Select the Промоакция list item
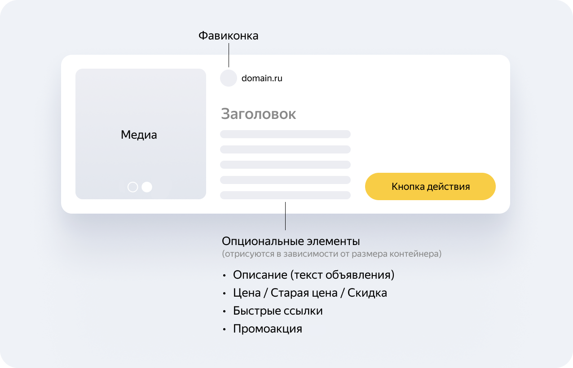 [267, 329]
